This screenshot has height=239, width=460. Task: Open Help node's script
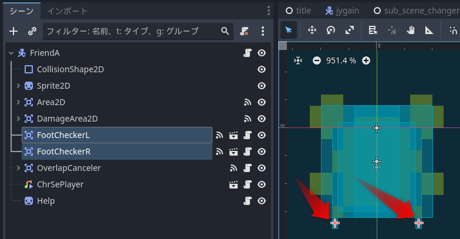248,201
